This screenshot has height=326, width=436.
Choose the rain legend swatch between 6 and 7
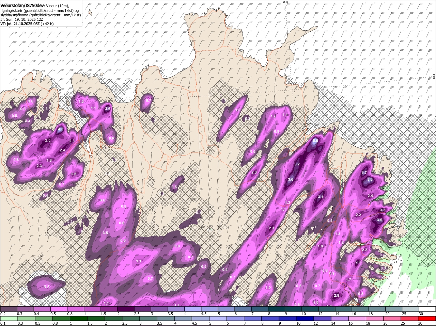[x=235, y=319]
